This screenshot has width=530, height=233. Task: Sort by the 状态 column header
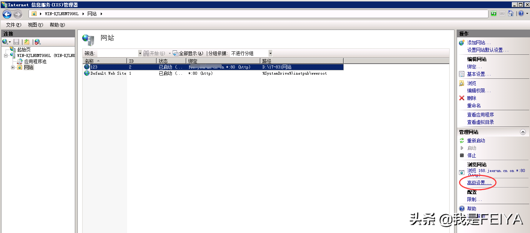[171, 61]
